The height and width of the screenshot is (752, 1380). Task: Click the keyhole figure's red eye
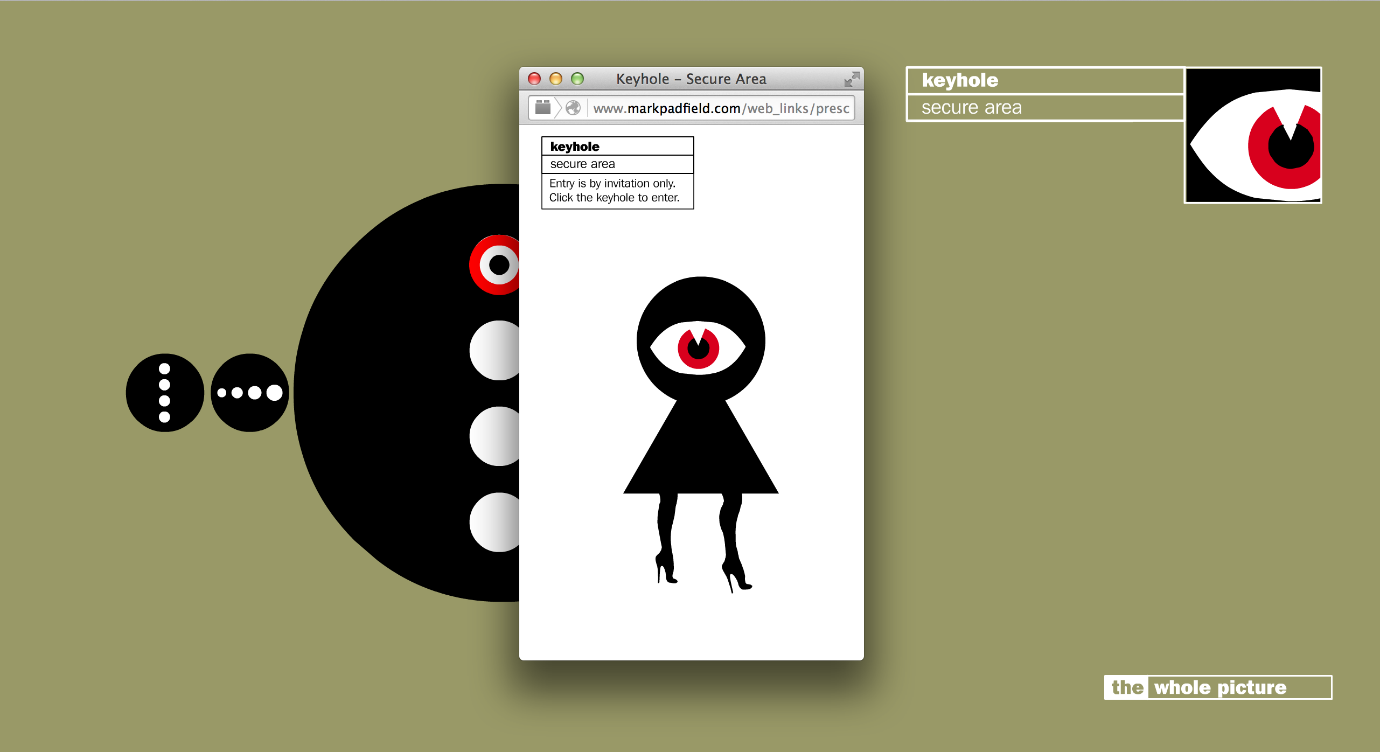pyautogui.click(x=698, y=349)
